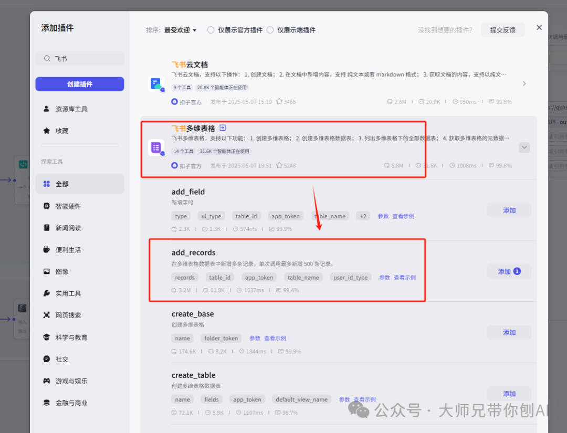This screenshot has height=433, width=567.
Task: Close the 添加插件 dialog
Action: [x=539, y=27]
